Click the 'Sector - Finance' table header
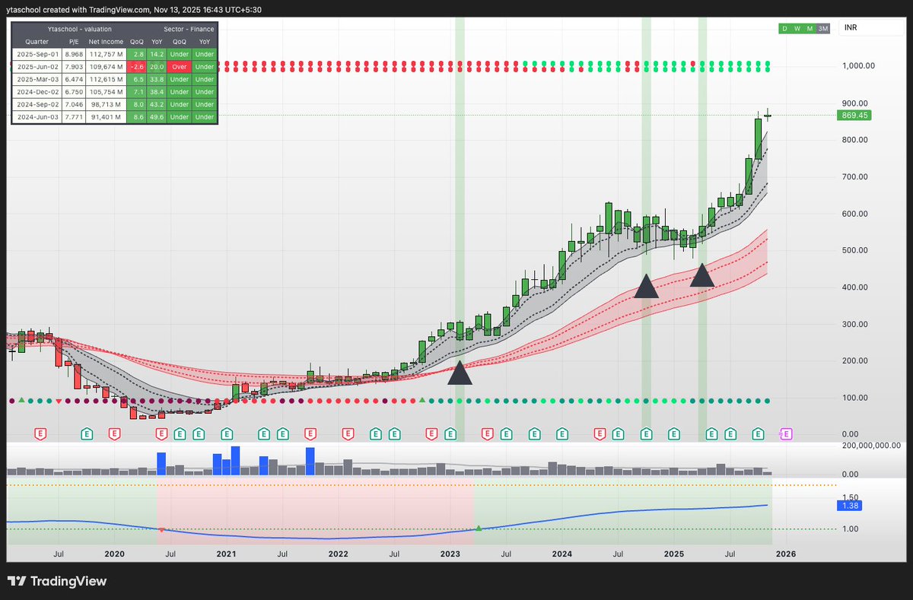 pyautogui.click(x=189, y=29)
